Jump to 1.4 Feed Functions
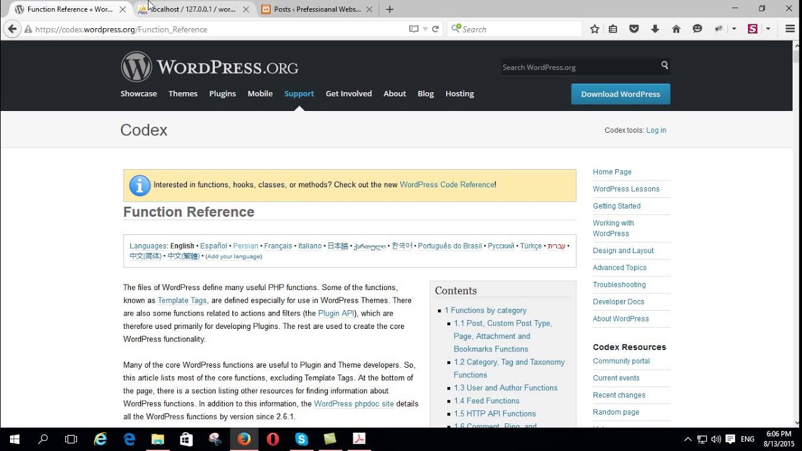The height and width of the screenshot is (451, 802). 486,401
